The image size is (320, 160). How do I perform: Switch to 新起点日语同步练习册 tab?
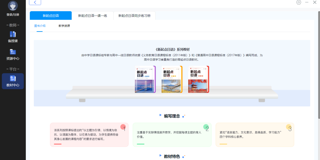134,16
